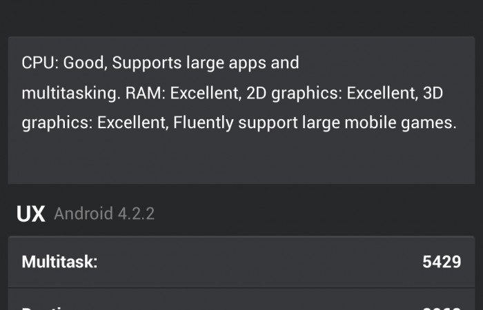This screenshot has height=310, width=483.
Task: Click the cut-off score beneath 5429
Action: [x=442, y=306]
